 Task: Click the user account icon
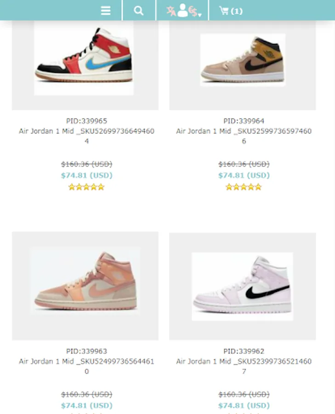(x=182, y=10)
